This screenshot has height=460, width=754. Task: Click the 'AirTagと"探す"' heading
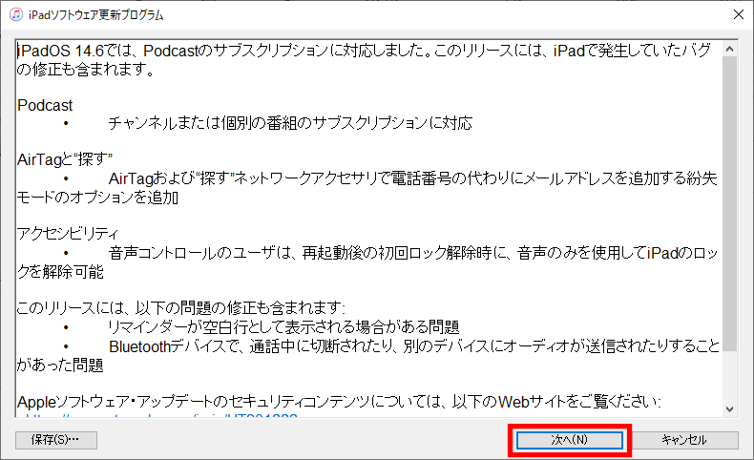tap(65, 159)
